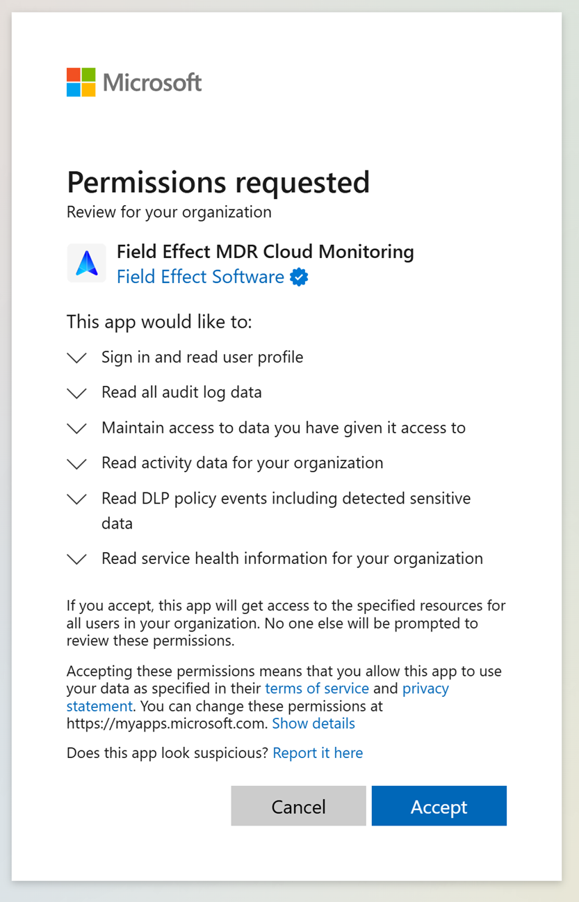Click the This app would like to label
The height and width of the screenshot is (902, 579).
(x=159, y=322)
